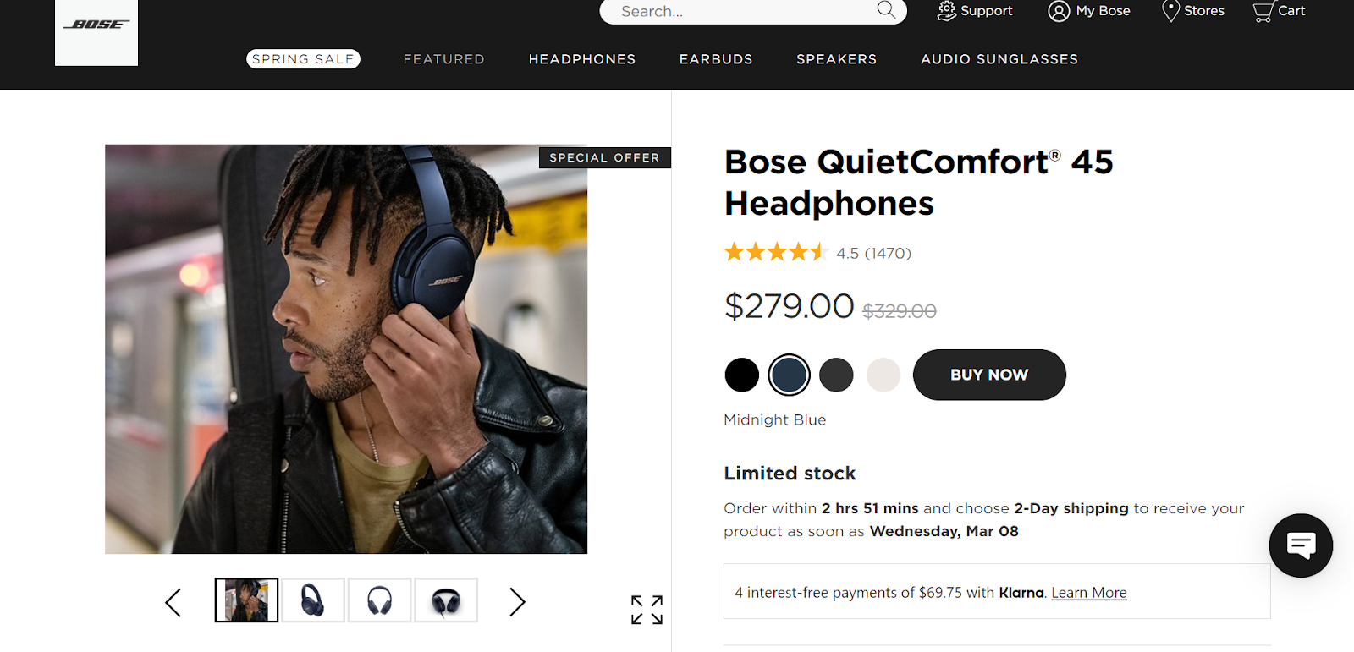Open the chat bubble icon
Screen dimensions: 1354x652
1301,545
